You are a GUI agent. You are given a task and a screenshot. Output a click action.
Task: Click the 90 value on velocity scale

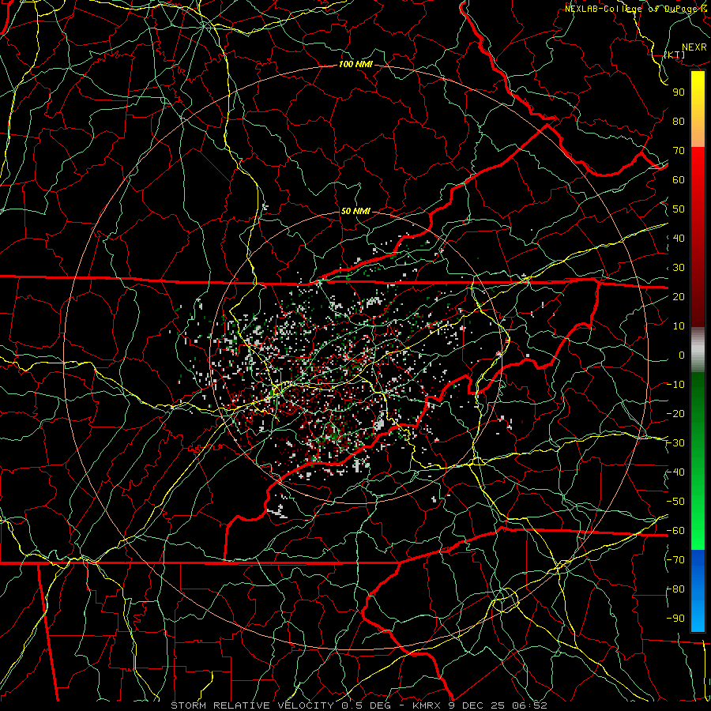click(679, 92)
